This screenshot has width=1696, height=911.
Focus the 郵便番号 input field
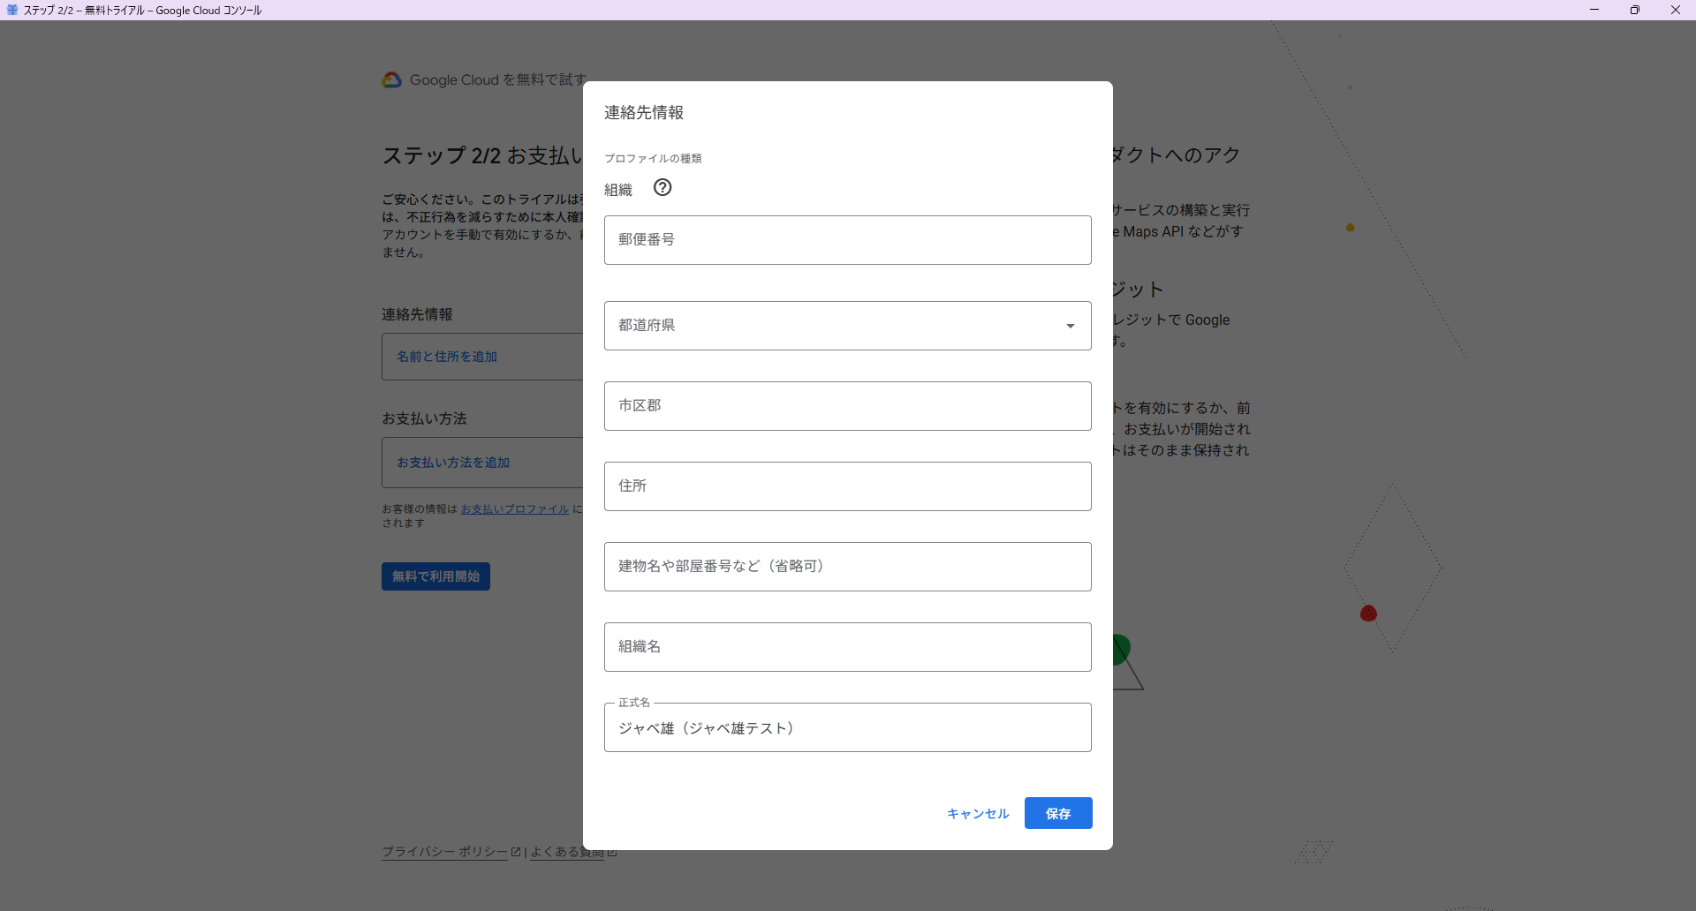click(847, 240)
